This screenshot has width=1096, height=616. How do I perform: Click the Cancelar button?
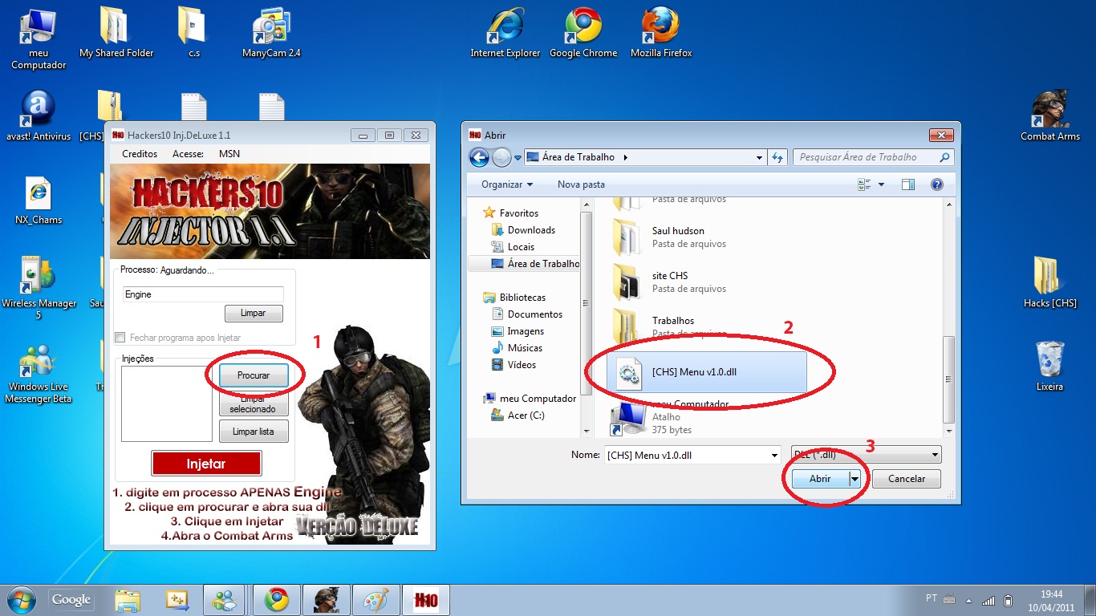coord(906,479)
